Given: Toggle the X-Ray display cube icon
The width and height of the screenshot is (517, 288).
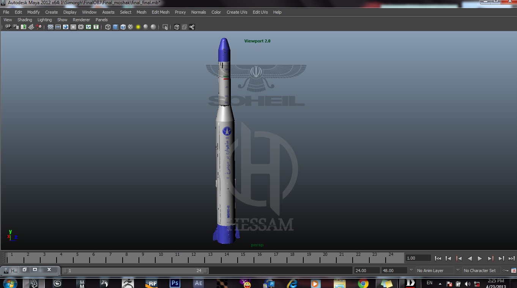Looking at the screenshot, I should pyautogui.click(x=177, y=27).
